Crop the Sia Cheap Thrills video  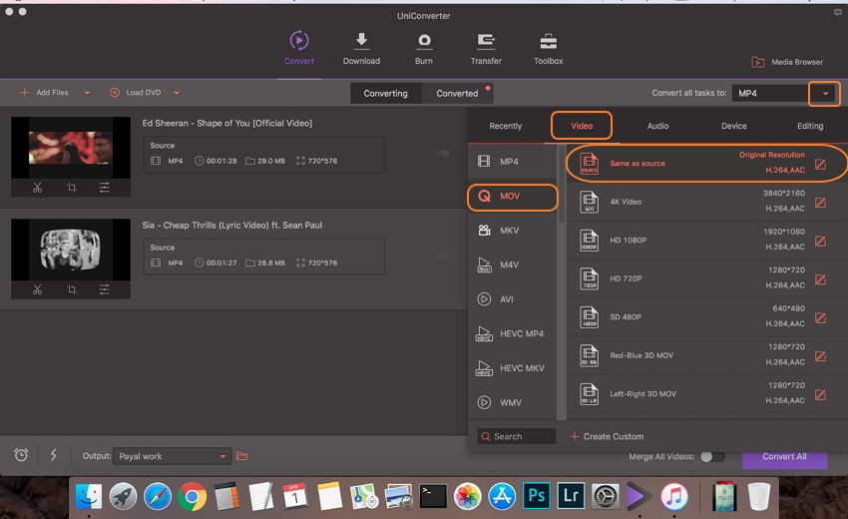(x=72, y=290)
